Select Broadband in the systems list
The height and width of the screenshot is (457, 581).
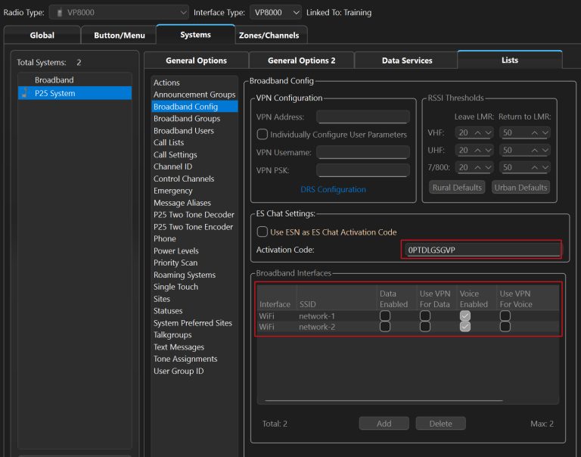pyautogui.click(x=54, y=80)
